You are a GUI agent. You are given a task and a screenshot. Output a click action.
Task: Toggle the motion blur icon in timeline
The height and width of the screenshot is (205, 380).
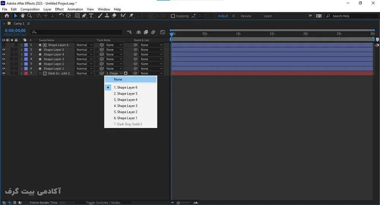coord(153,32)
